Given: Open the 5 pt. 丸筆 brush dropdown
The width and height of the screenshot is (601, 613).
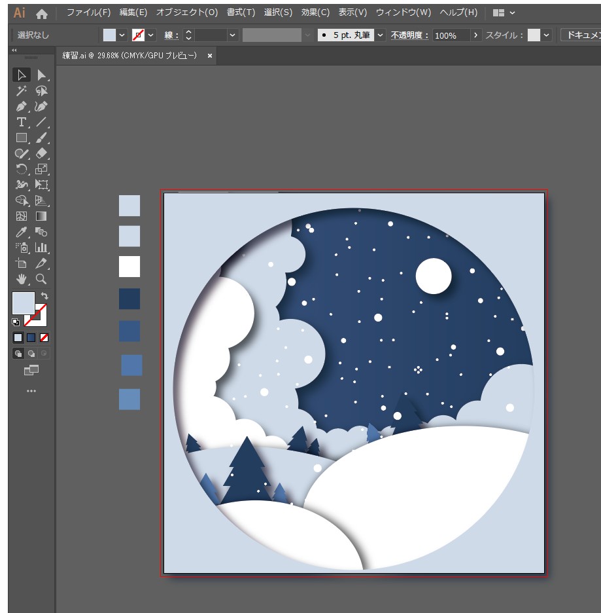Looking at the screenshot, I should [x=380, y=35].
